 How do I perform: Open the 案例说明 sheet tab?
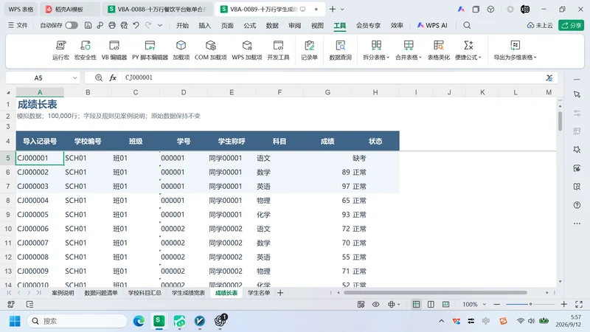pos(63,293)
